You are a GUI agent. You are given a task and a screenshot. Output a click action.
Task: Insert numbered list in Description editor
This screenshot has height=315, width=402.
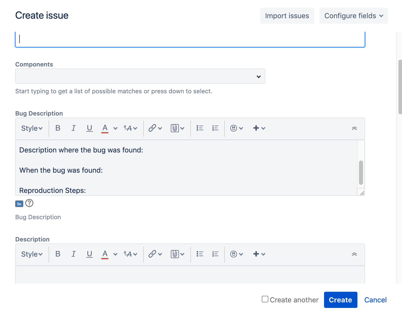[x=215, y=254]
